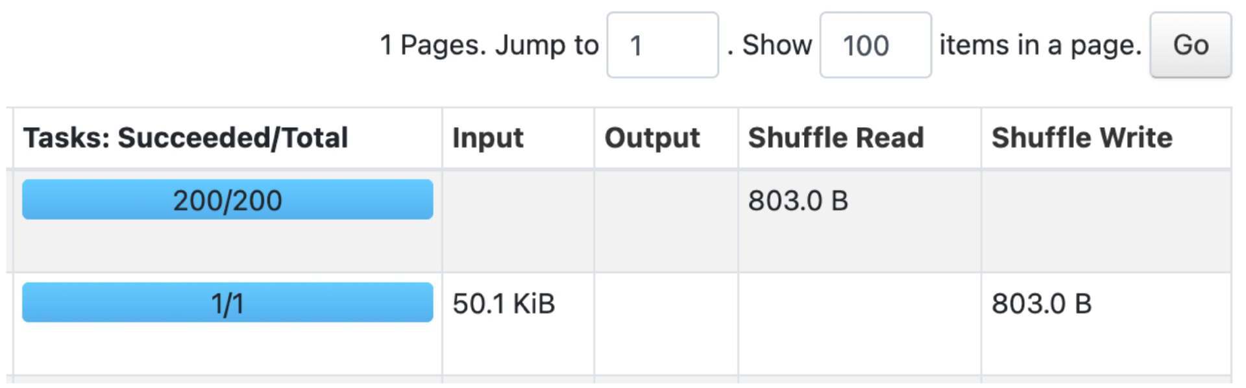This screenshot has height=388, width=1246.
Task: Sort by the Shuffle Read column header
Action: 836,138
